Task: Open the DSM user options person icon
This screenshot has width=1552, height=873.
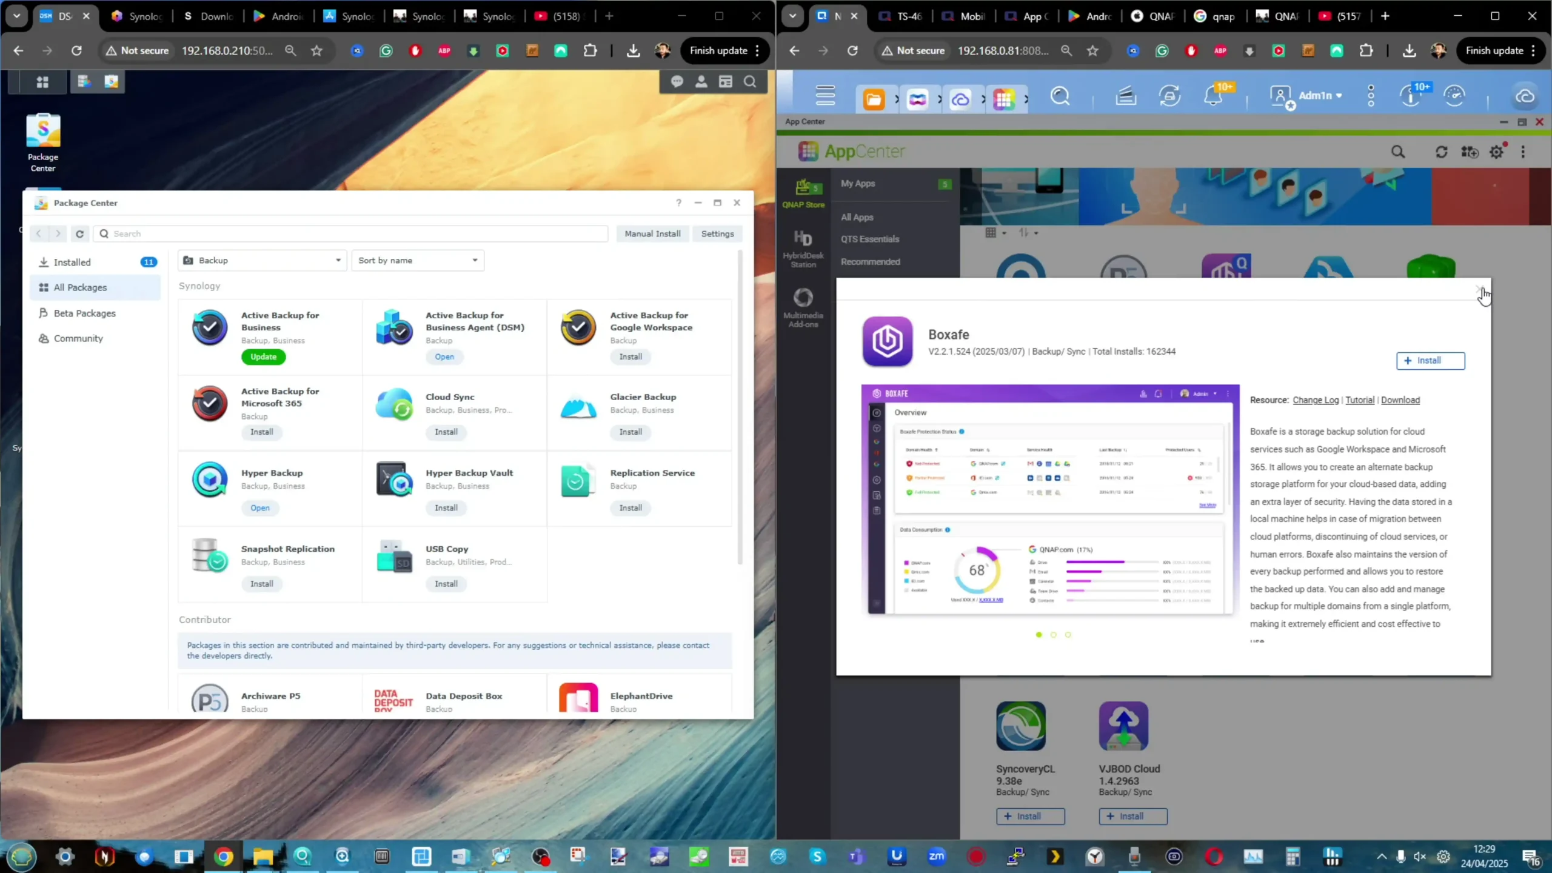Action: [x=701, y=82]
